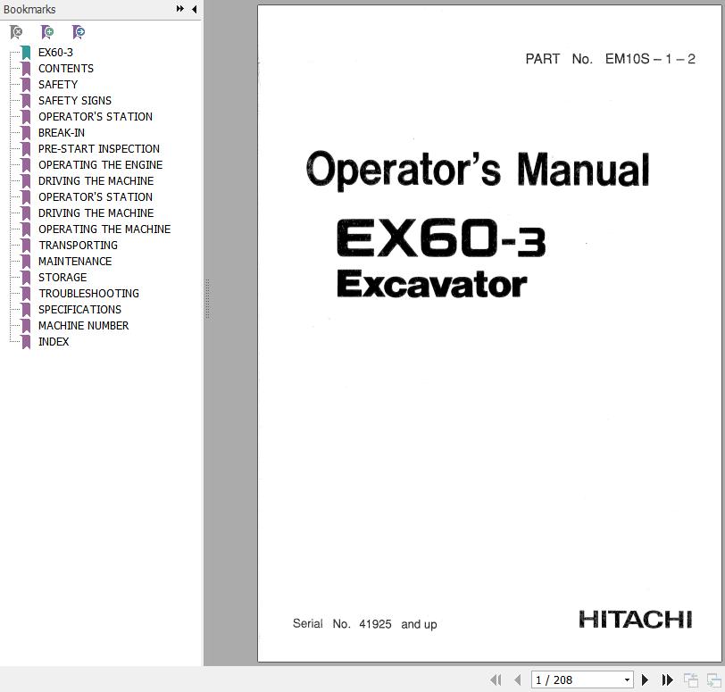725x692 pixels.
Task: Click bookmark icon next to SPECIFICATIONS
Action: [27, 310]
